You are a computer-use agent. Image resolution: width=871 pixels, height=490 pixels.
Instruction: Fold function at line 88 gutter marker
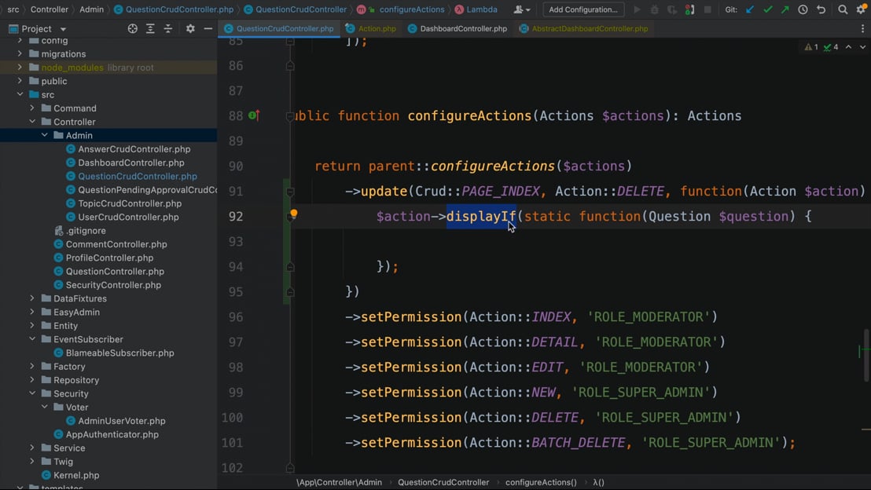coord(290,116)
